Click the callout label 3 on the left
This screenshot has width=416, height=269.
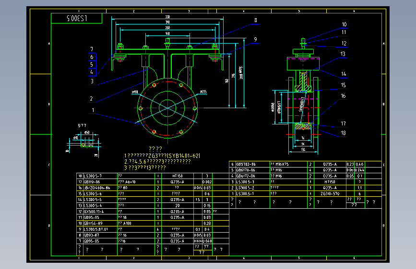[92, 81]
